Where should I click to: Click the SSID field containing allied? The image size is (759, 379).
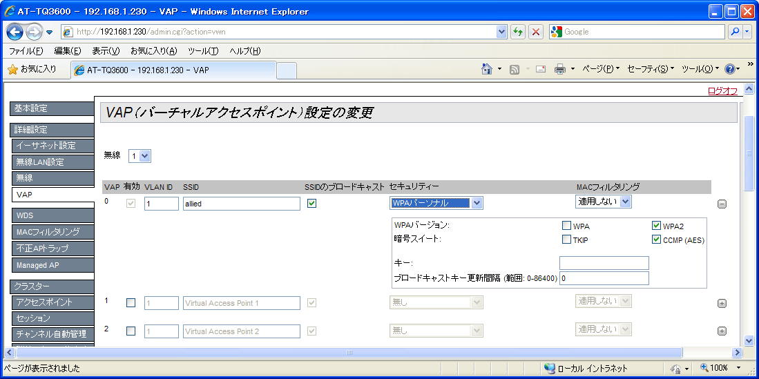pyautogui.click(x=242, y=204)
